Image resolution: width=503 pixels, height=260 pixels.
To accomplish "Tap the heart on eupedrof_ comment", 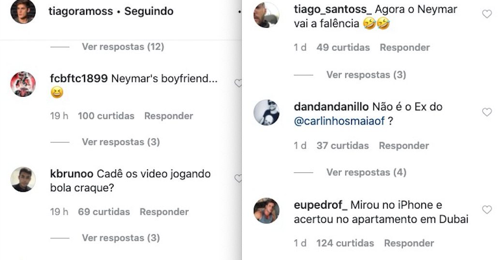I will (x=487, y=210).
